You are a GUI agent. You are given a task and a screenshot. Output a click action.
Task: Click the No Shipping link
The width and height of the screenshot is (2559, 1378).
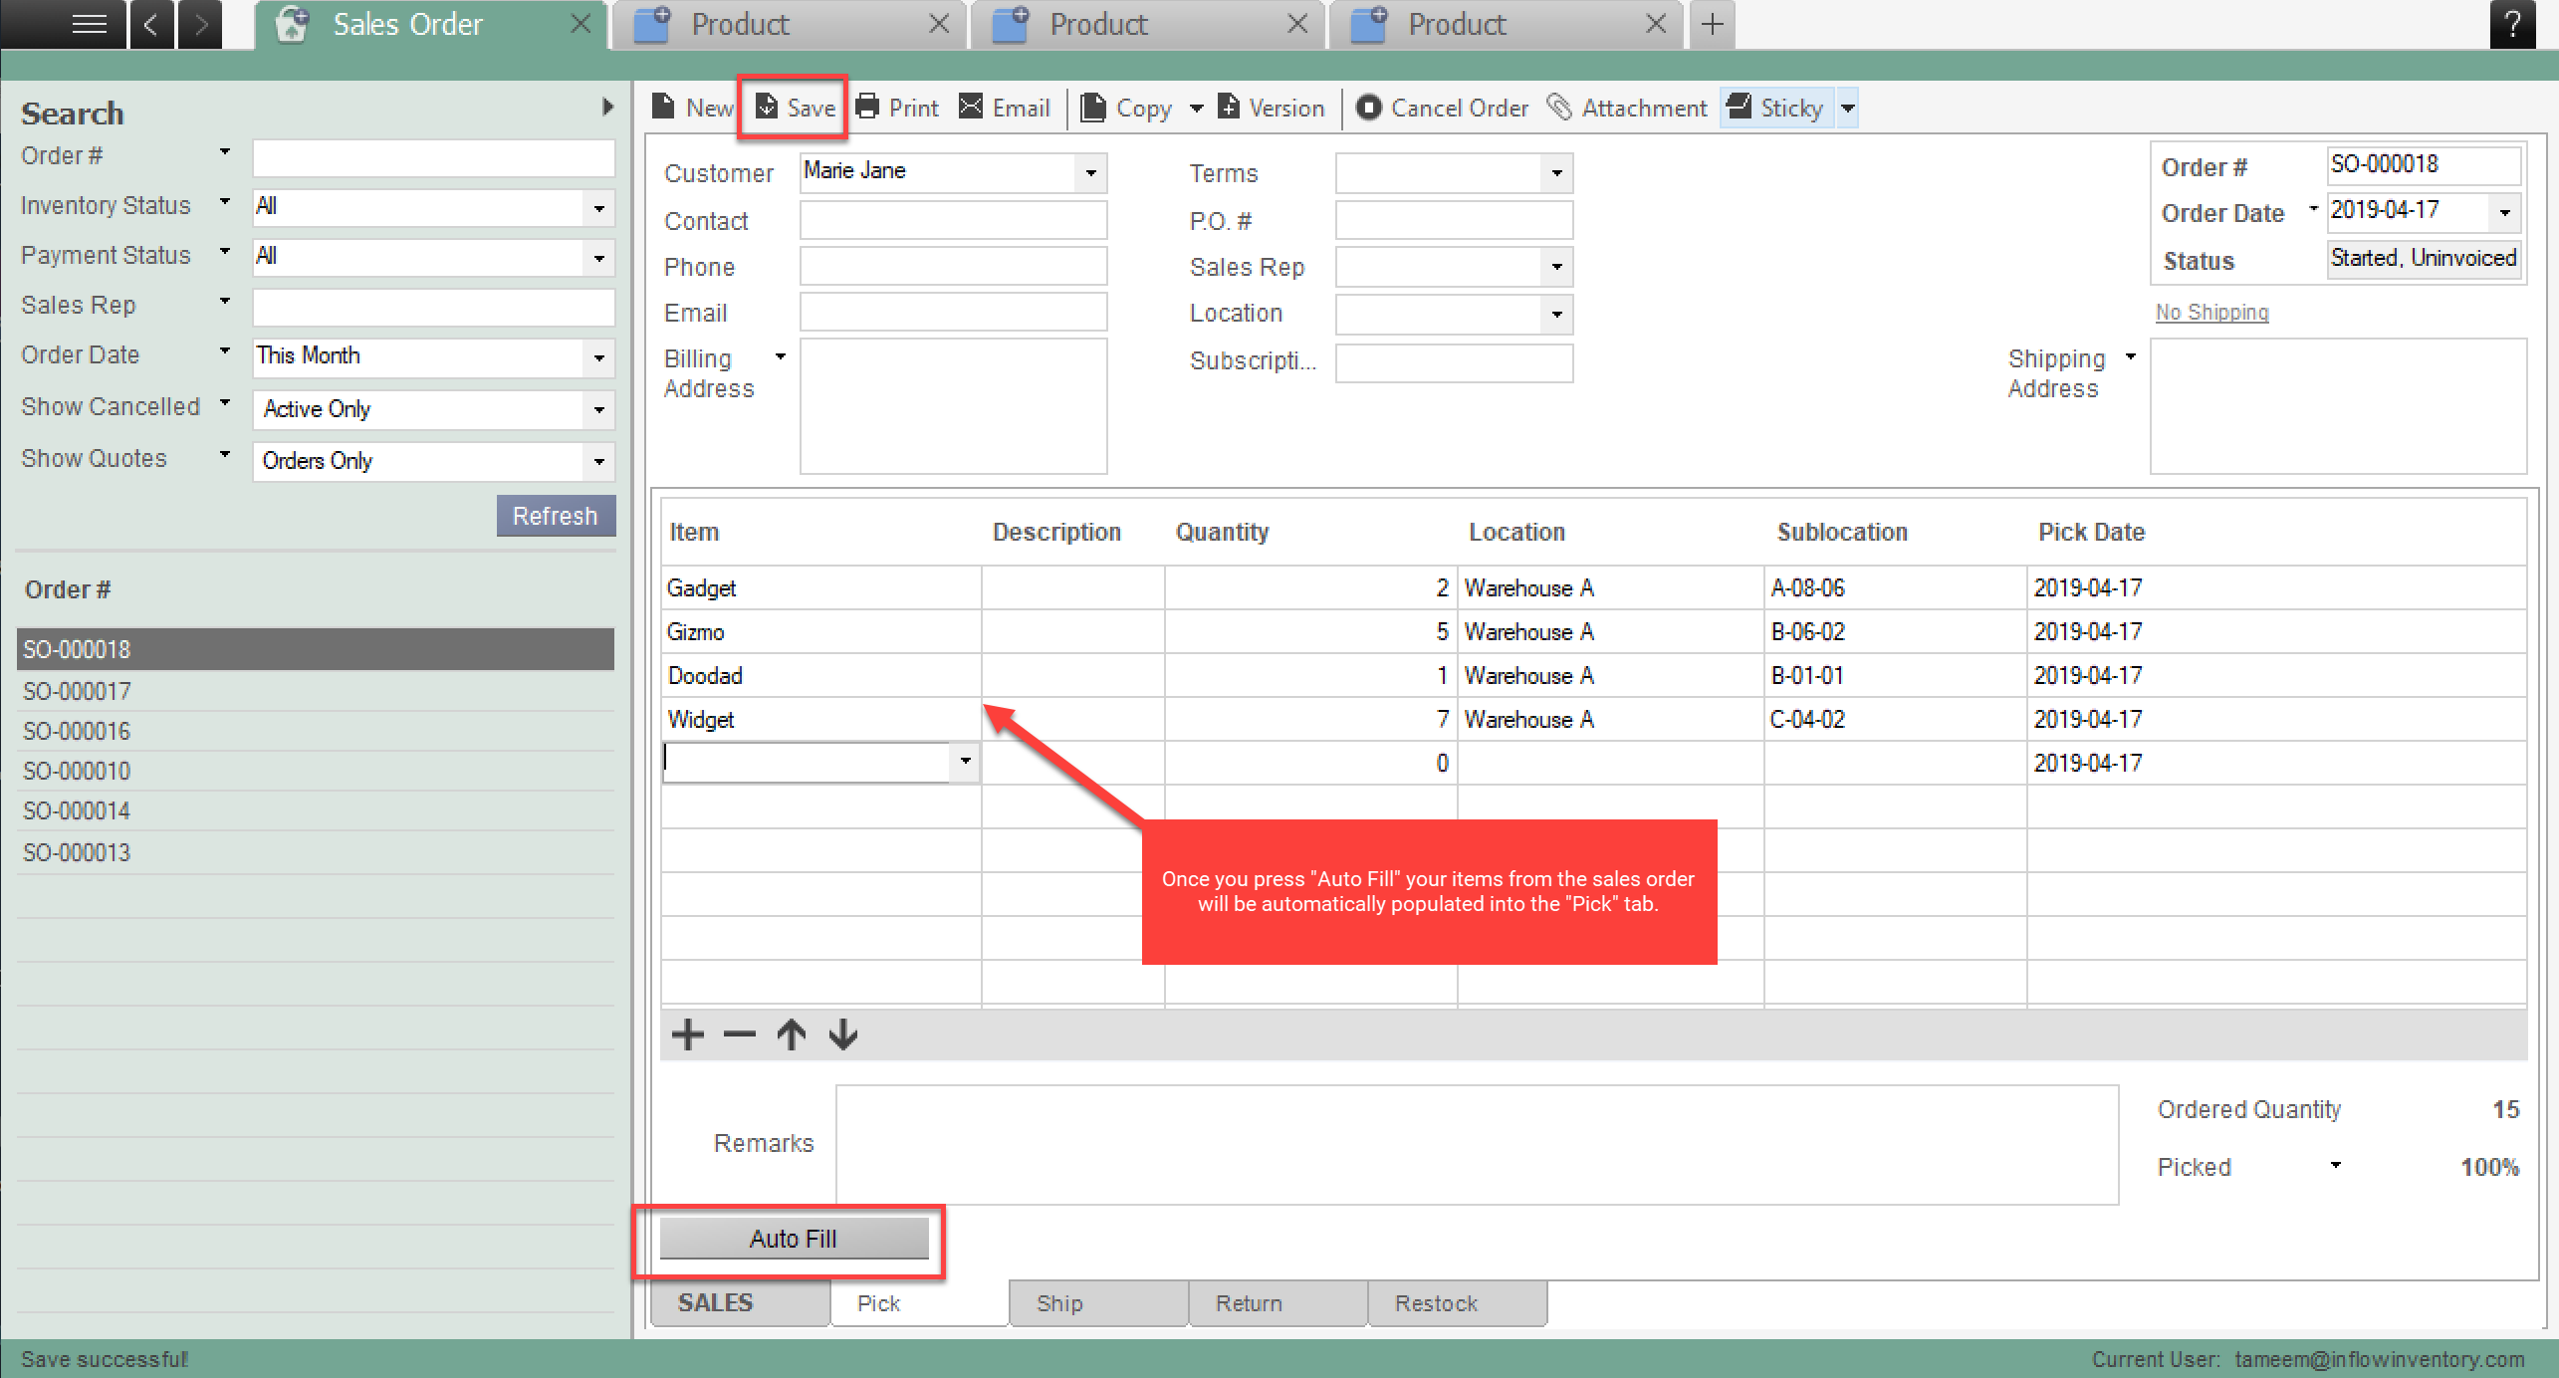tap(2211, 312)
